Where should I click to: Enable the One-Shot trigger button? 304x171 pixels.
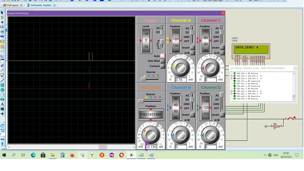(163, 61)
